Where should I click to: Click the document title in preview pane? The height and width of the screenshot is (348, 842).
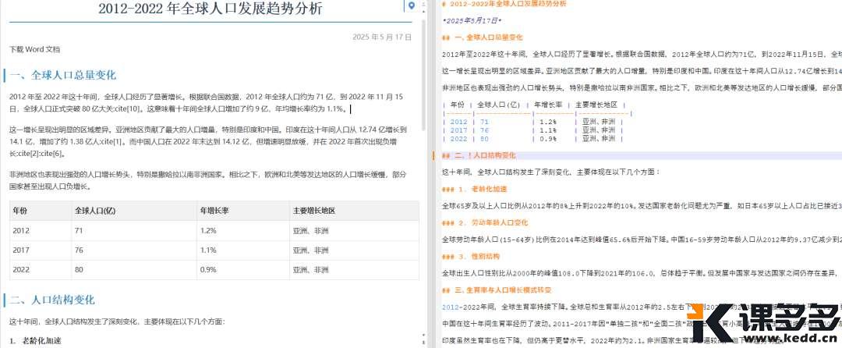click(210, 9)
